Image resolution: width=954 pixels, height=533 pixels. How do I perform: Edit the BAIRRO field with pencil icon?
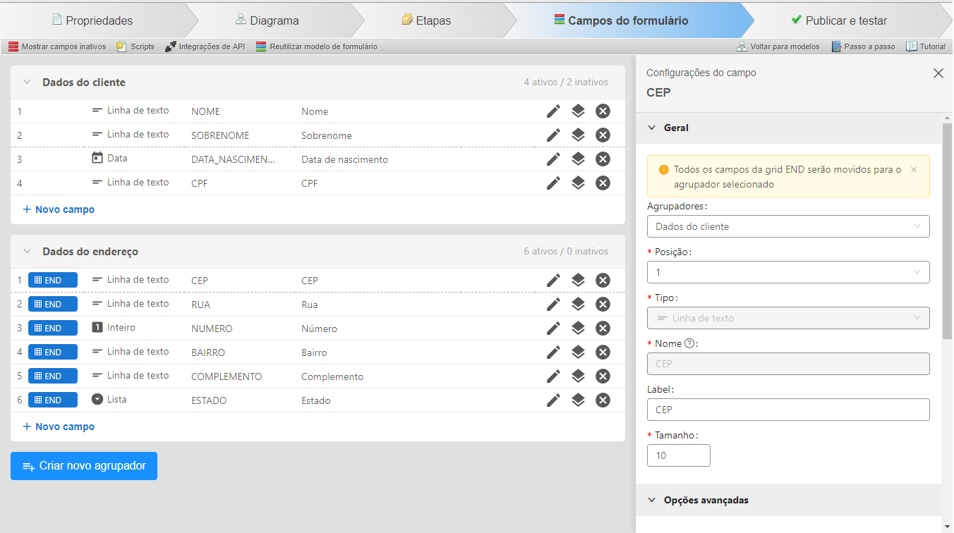[554, 353]
